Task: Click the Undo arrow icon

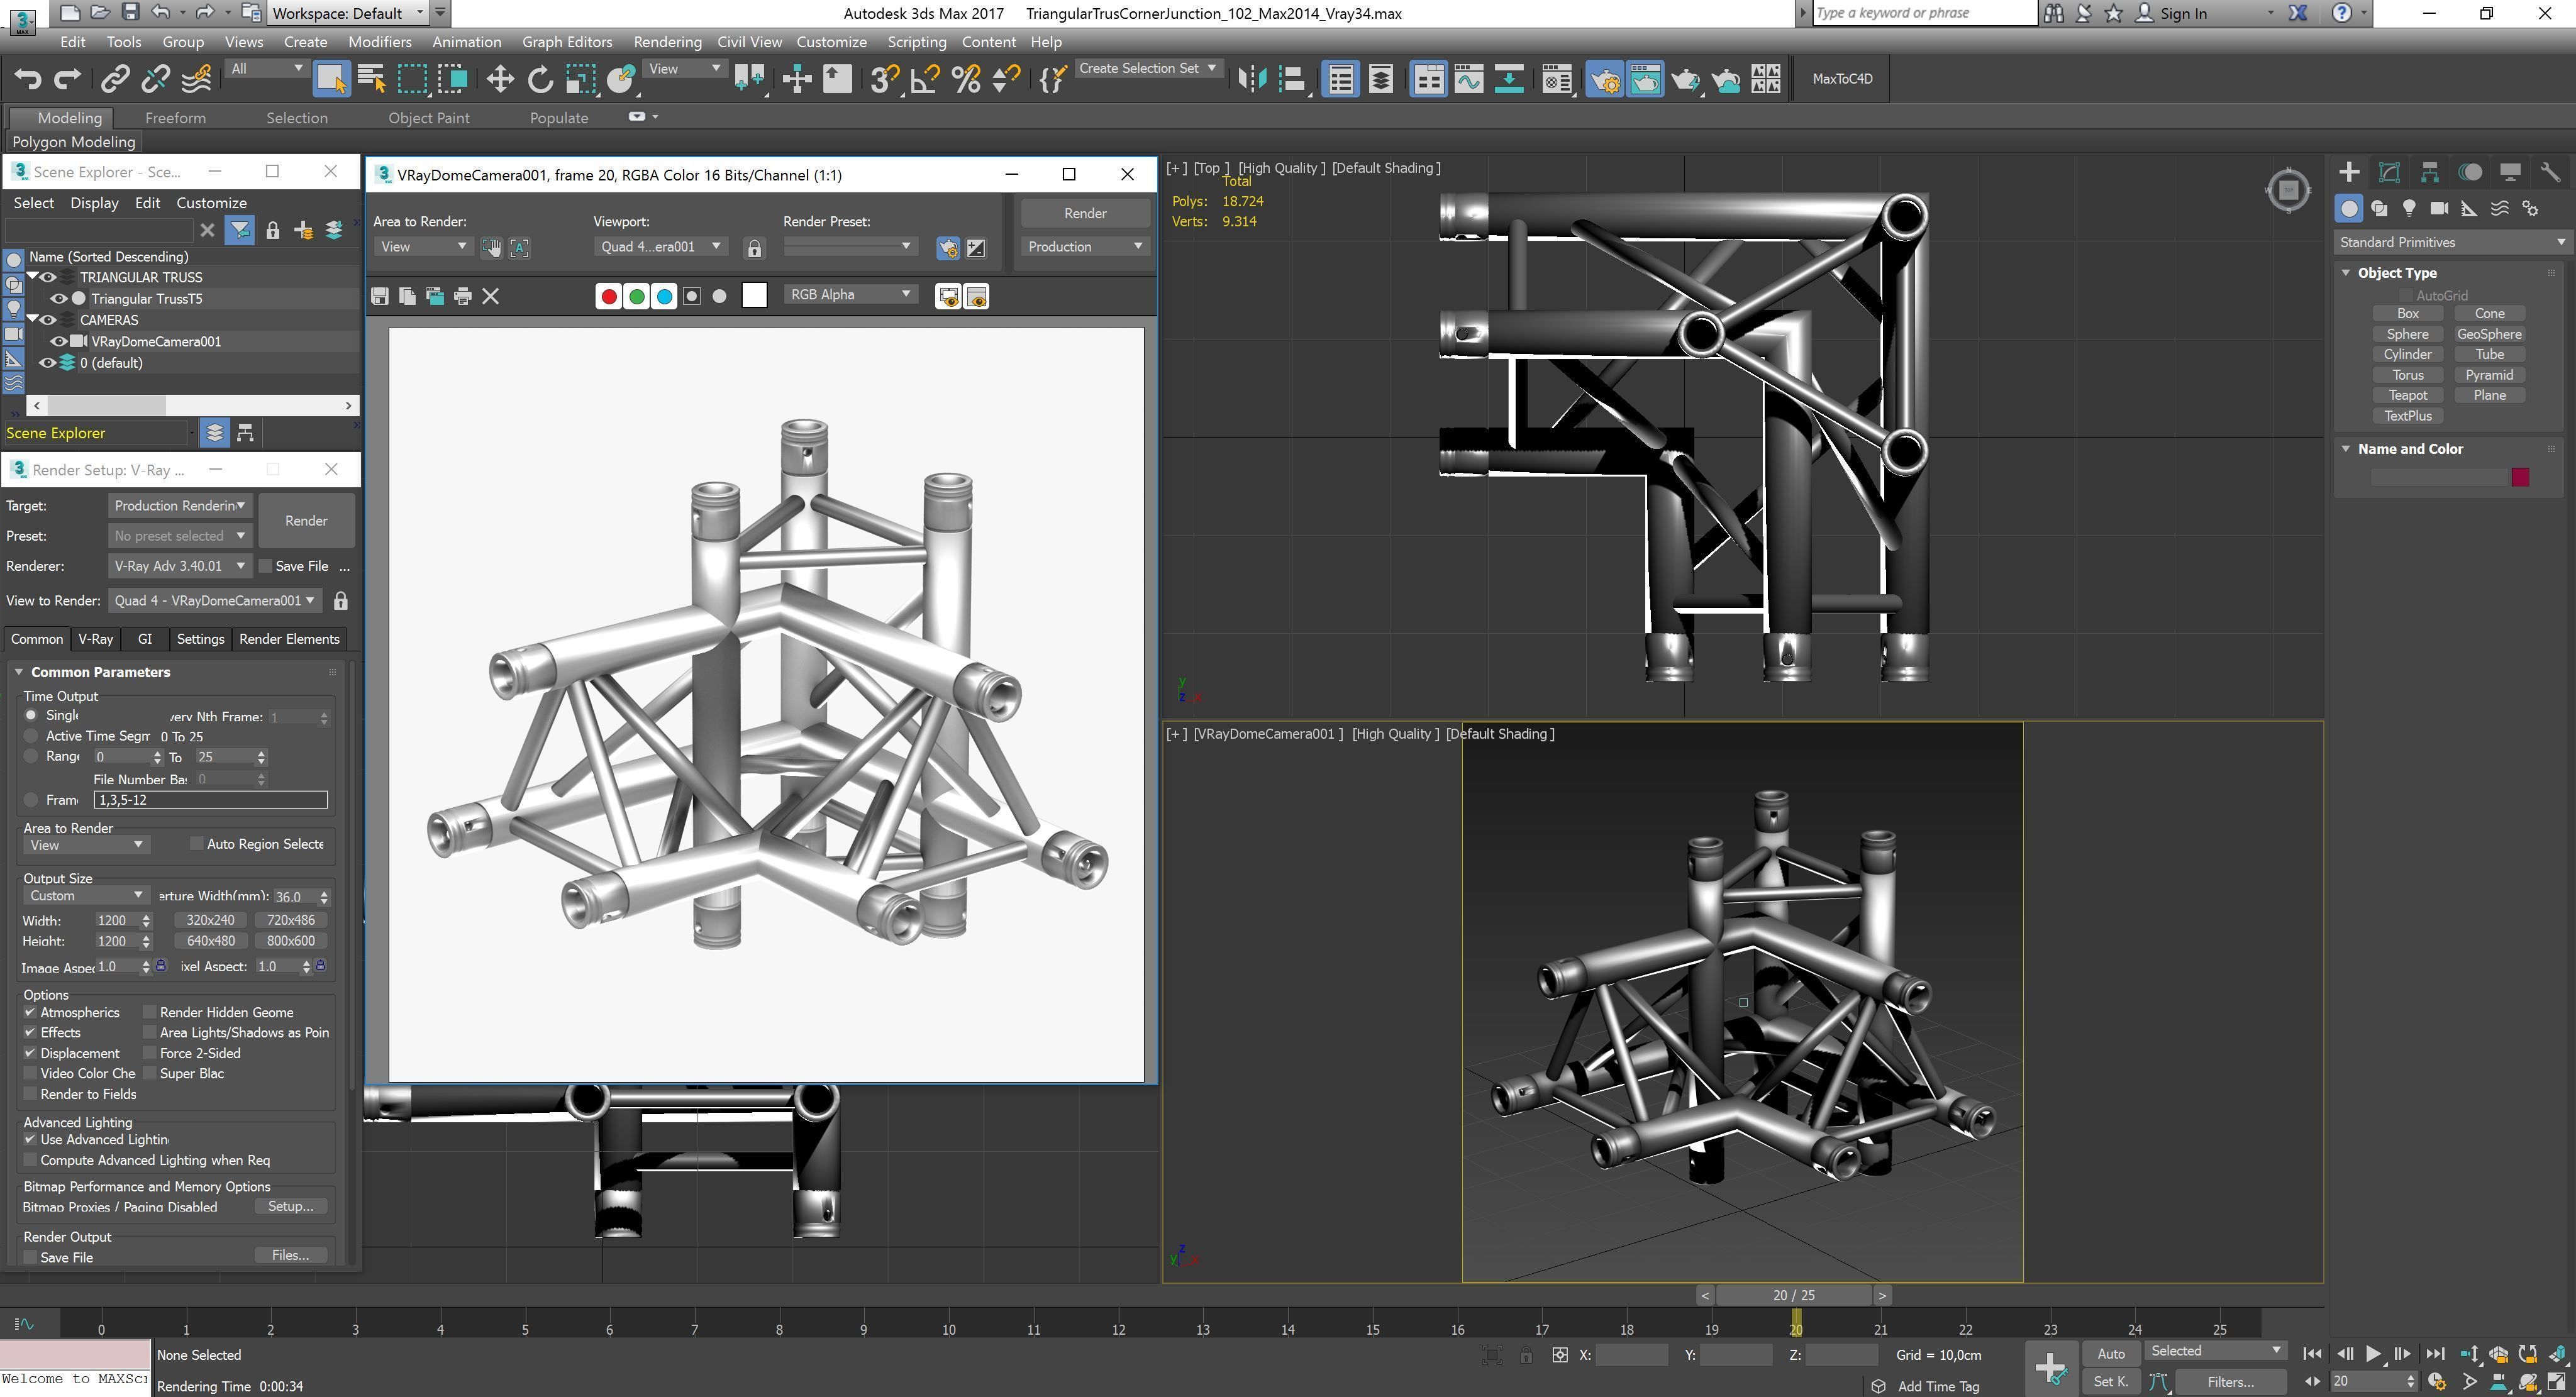Action: pos(27,79)
